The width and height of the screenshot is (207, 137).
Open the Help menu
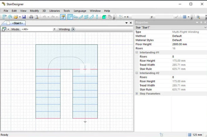click(107, 11)
